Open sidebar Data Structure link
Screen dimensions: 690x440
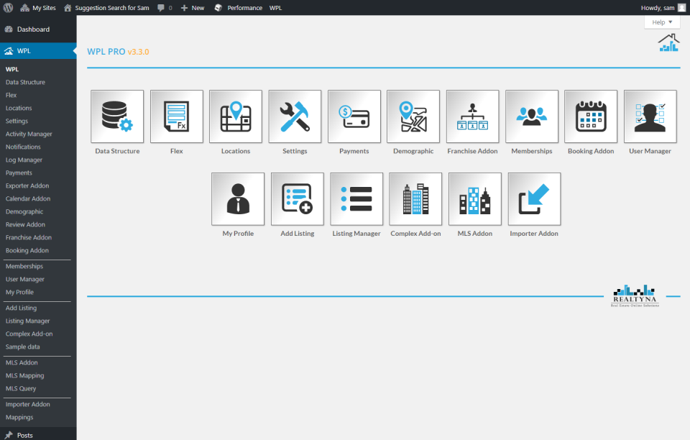point(26,82)
